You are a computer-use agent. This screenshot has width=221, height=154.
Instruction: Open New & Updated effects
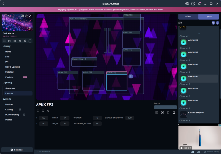(x=13, y=67)
